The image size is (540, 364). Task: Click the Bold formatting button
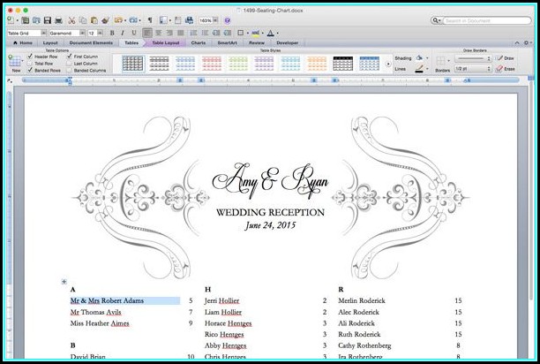(111, 33)
